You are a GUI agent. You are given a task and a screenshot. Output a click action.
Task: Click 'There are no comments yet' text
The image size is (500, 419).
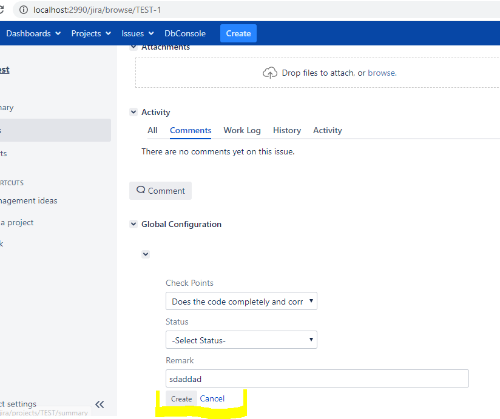218,152
